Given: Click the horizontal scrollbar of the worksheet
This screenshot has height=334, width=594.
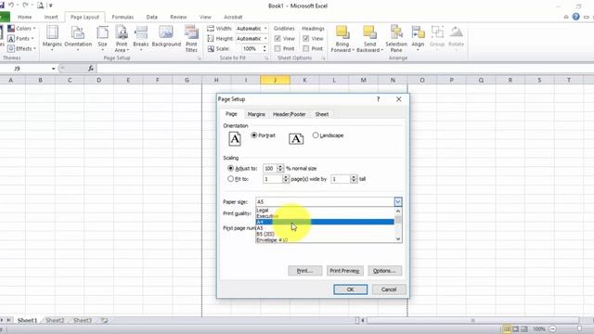Looking at the screenshot, I should pyautogui.click(x=472, y=320).
